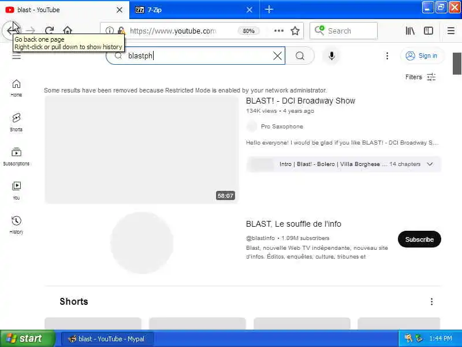This screenshot has height=347, width=462.
Task: Click the 58:07 duration badge
Action: [225, 195]
